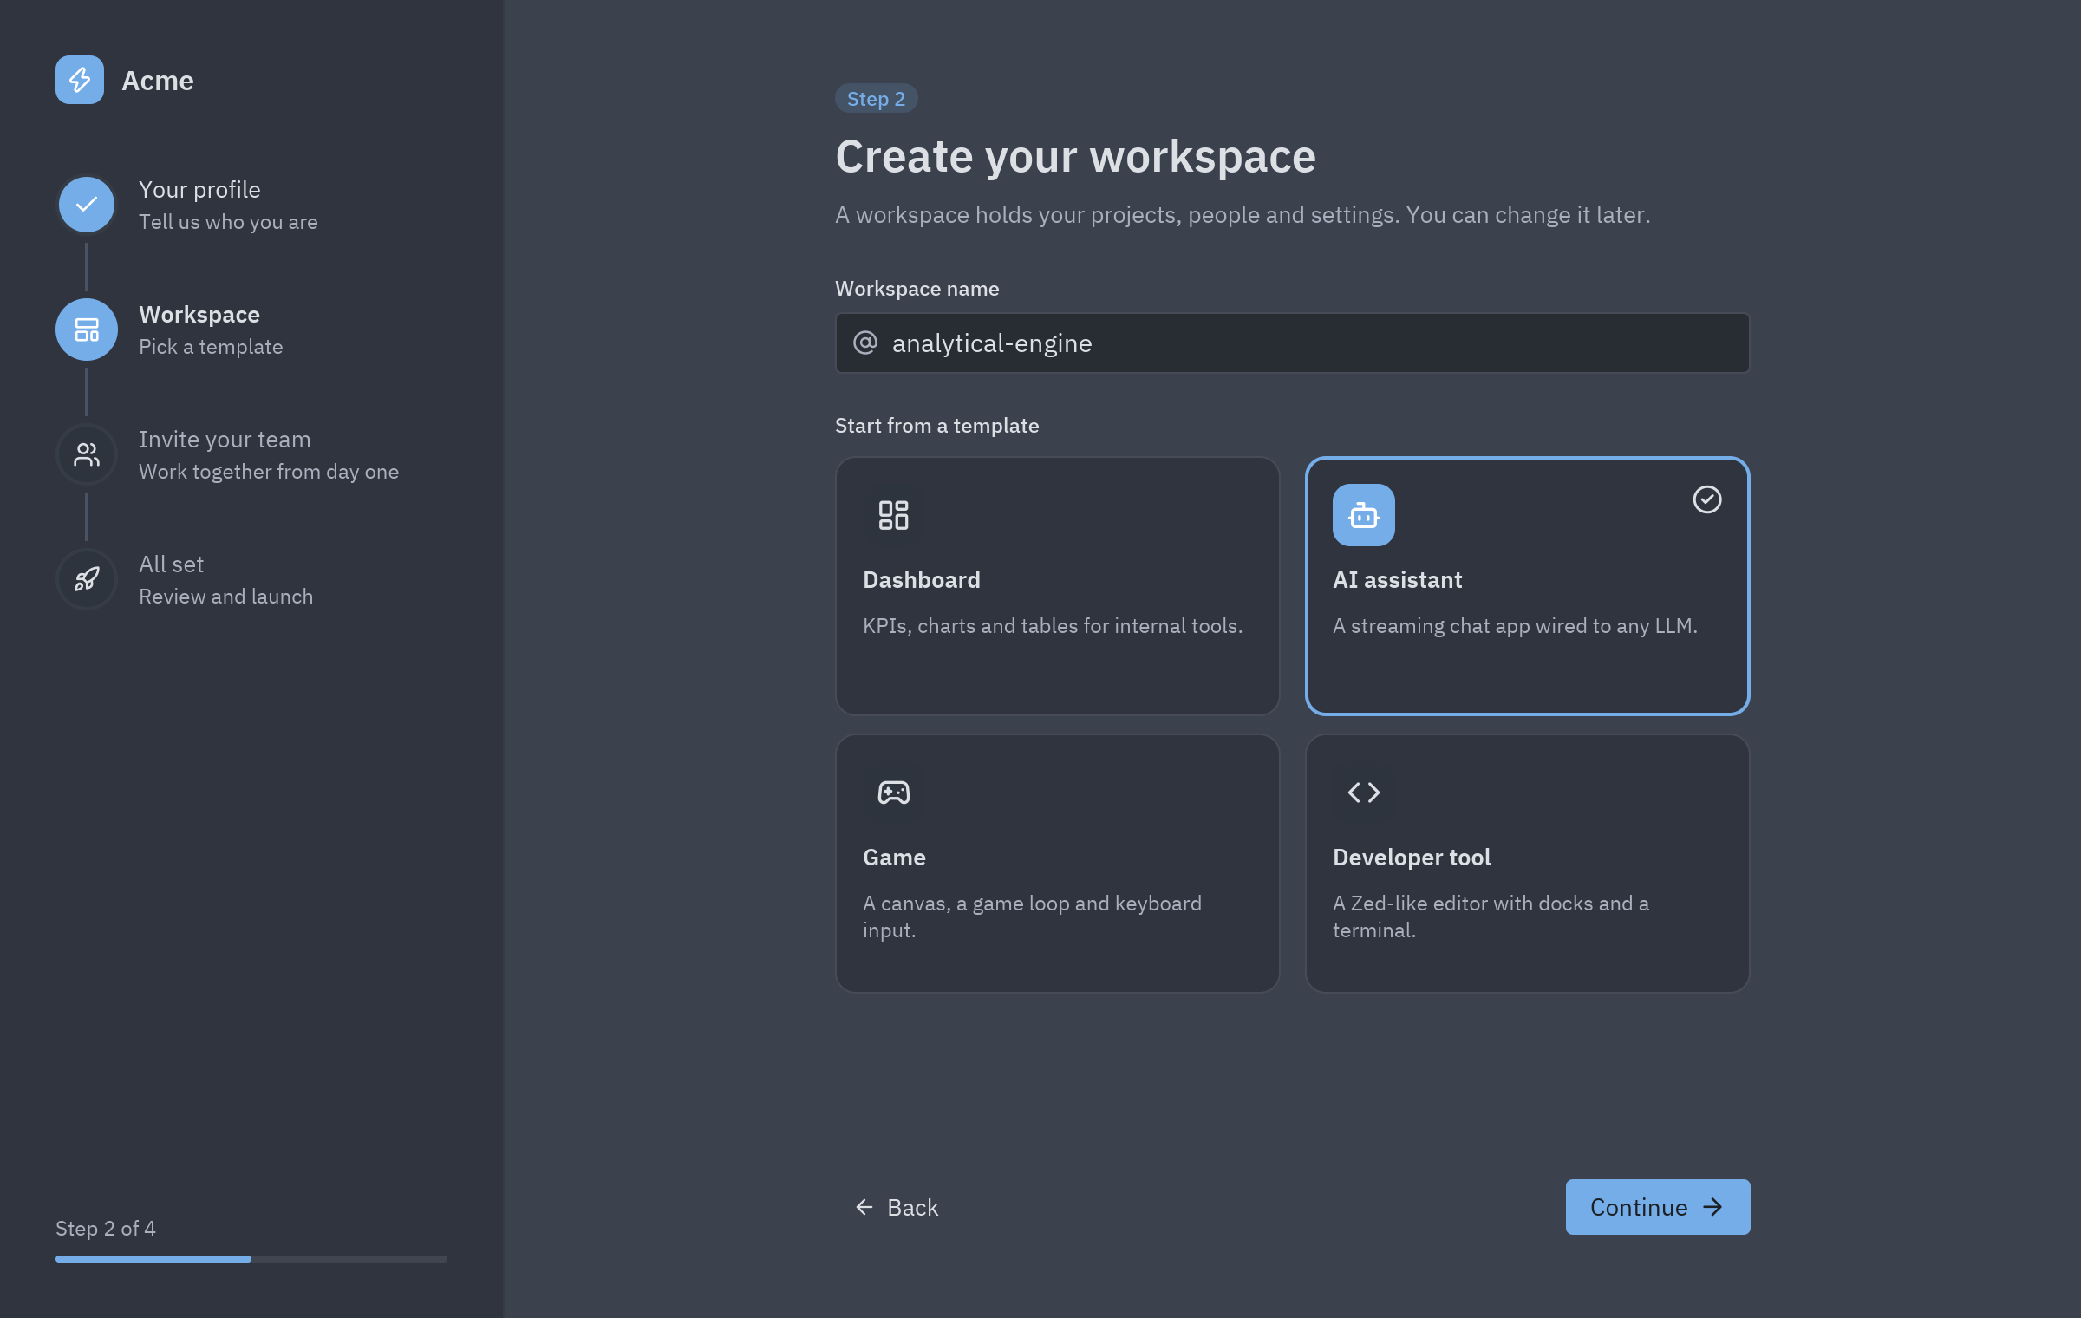Click the Game controller icon
Viewport: 2081px width, 1318px height.
pyautogui.click(x=894, y=793)
